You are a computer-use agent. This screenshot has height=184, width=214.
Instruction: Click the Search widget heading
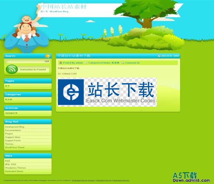[x=10, y=56]
